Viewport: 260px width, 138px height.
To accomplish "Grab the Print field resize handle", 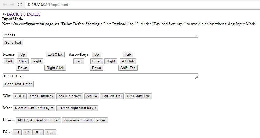I will (197, 36).
